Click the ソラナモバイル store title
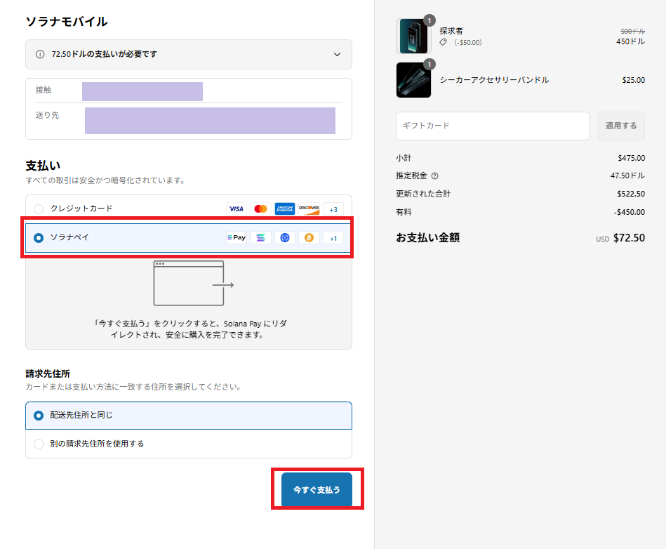 coord(67,22)
